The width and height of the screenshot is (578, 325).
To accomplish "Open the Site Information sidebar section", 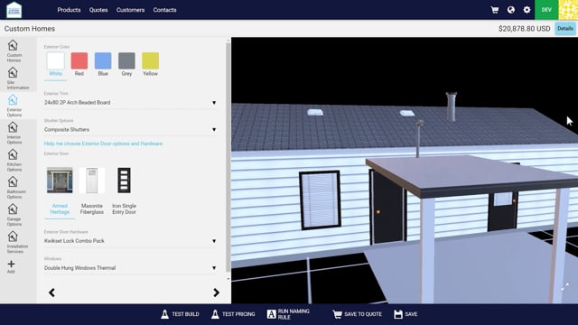I will [17, 79].
